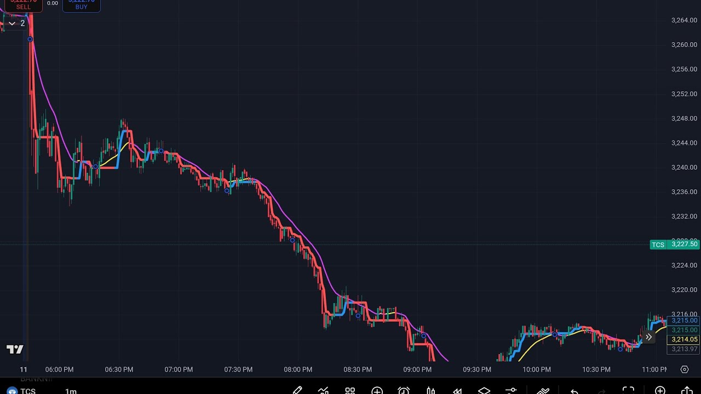
Task: Select the blue 3,215.00 price label
Action: pos(683,321)
